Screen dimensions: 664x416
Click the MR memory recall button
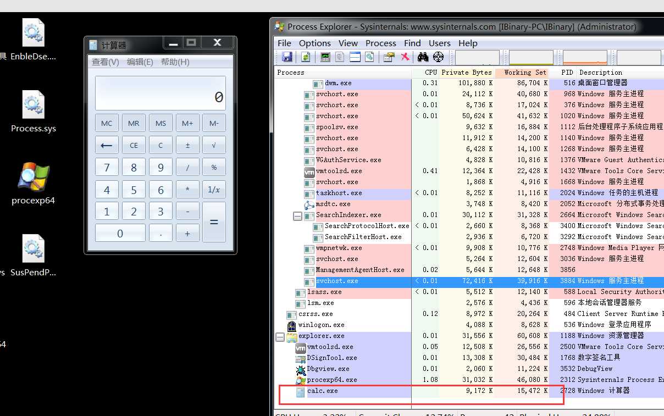pyautogui.click(x=134, y=123)
